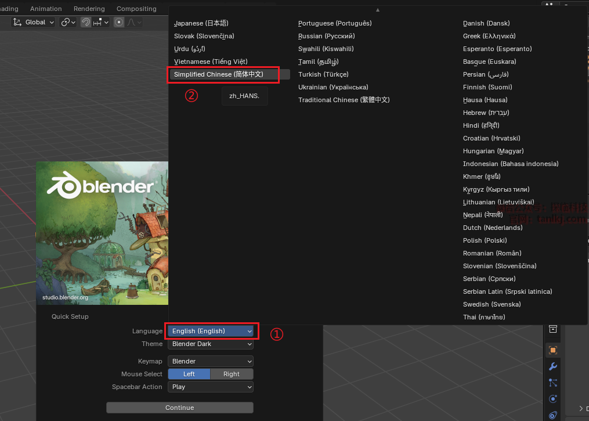Choose Simplified Chinese from the language list
This screenshot has width=589, height=421.
[x=219, y=74]
